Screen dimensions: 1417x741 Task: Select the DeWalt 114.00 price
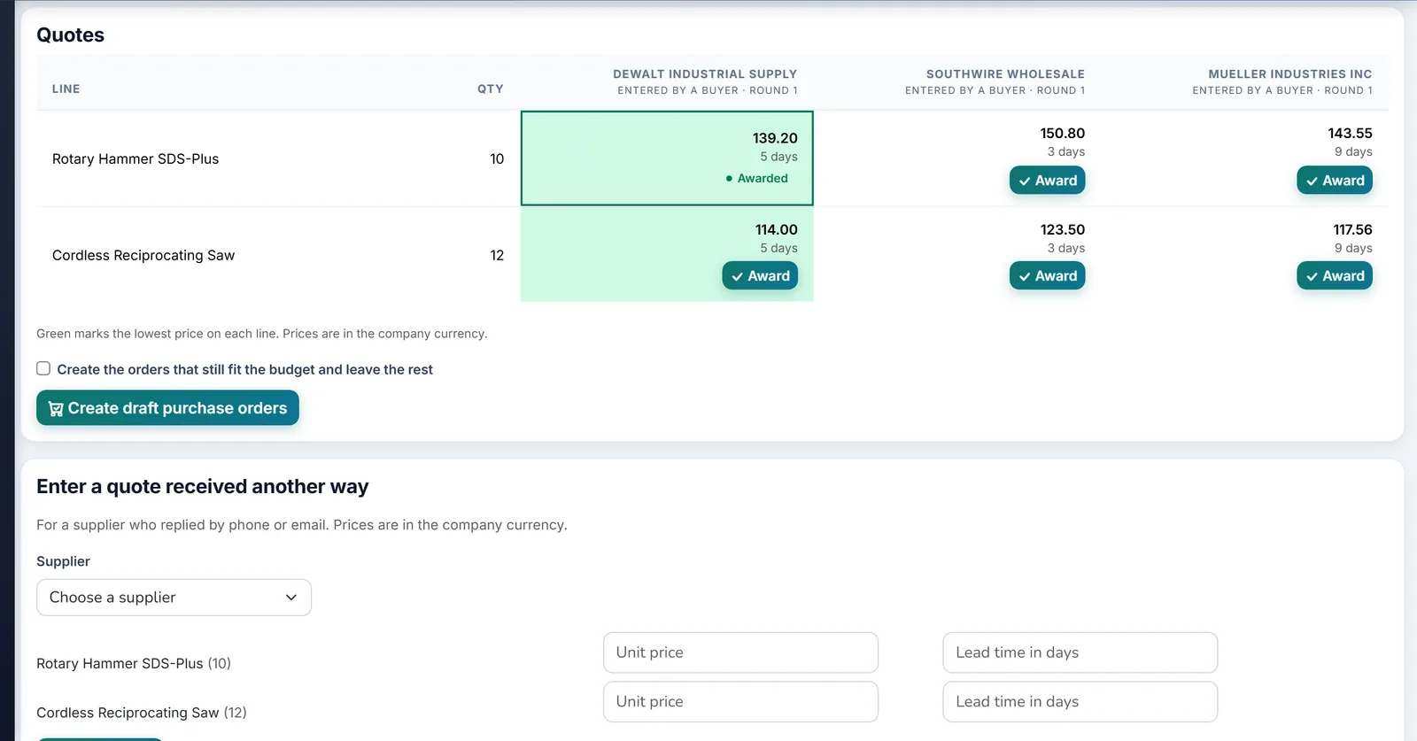[x=777, y=229]
